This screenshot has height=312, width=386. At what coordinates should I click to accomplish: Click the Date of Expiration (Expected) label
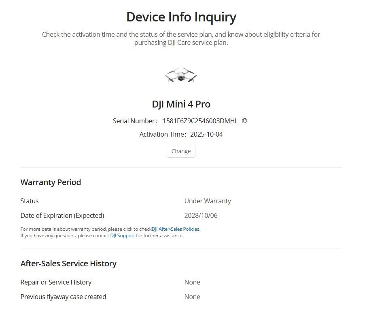(x=62, y=215)
